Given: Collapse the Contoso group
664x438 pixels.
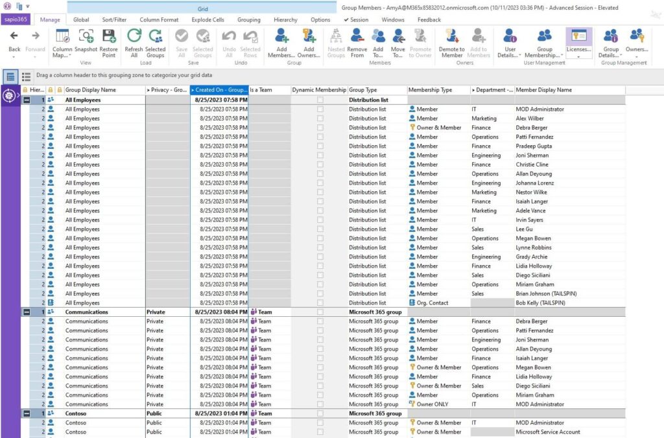Looking at the screenshot, I should 27,413.
